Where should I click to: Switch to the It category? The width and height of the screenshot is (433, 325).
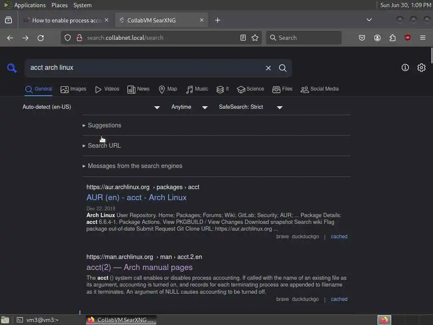pyautogui.click(x=222, y=89)
